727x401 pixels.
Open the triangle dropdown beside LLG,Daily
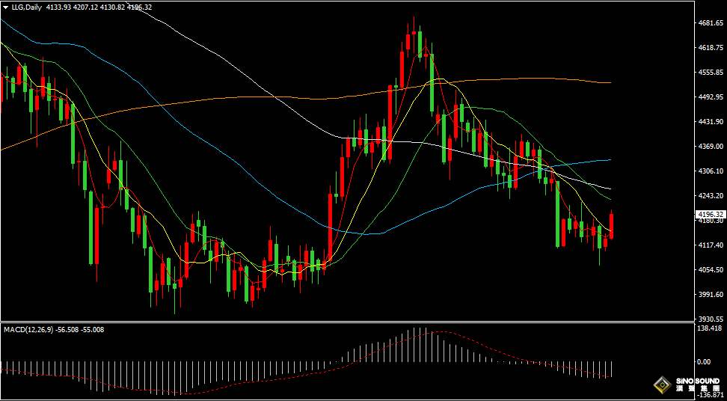pyautogui.click(x=5, y=7)
